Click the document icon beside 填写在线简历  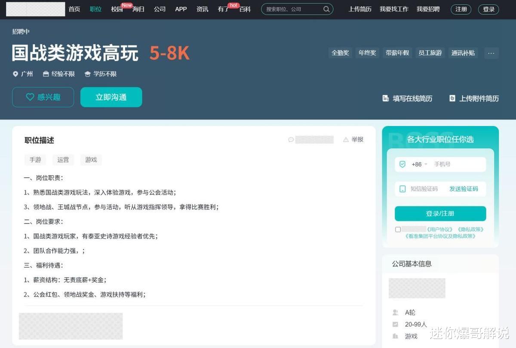click(x=385, y=98)
